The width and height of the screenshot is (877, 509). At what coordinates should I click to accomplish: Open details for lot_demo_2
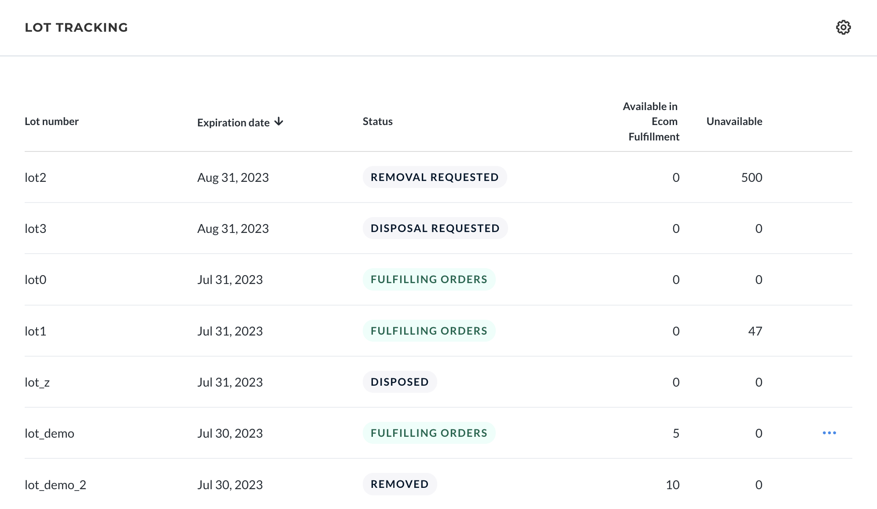click(55, 484)
